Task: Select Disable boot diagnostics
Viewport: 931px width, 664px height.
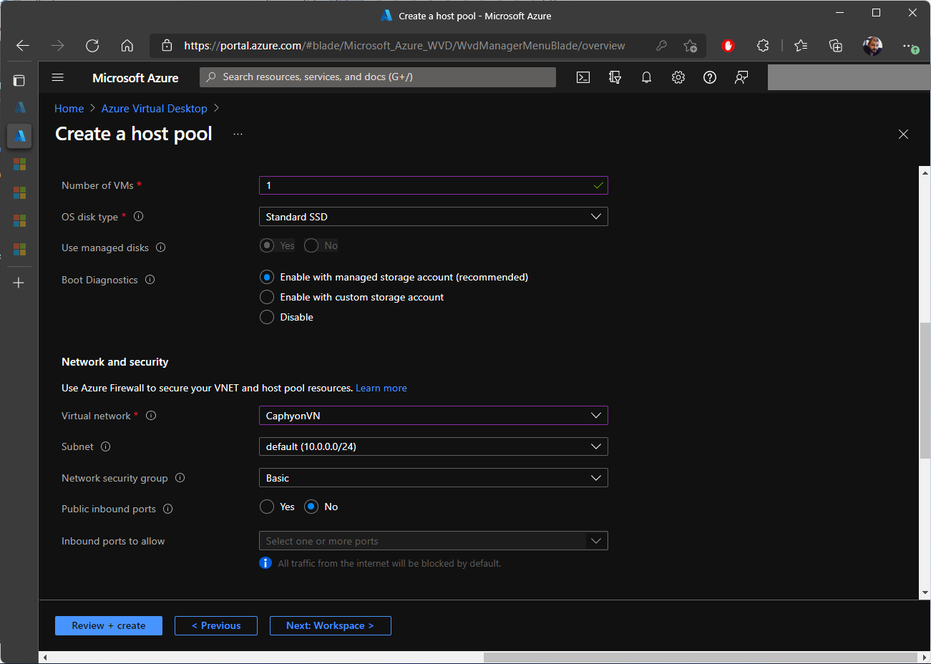Action: pyautogui.click(x=267, y=317)
